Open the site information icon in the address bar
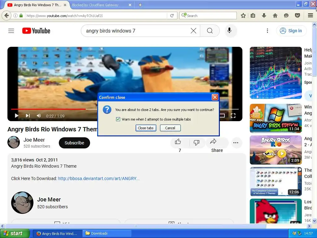The image size is (317, 238). click(15, 15)
